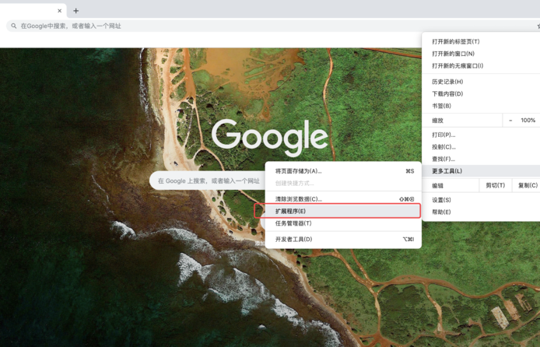The image size is (540, 347).
Task: Choose 打开新的窗口(N) menu item
Action: point(453,54)
